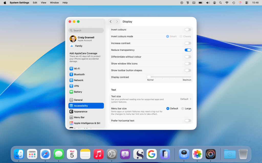
Task: Open Bluetooth settings in sidebar
Action: coord(86,74)
